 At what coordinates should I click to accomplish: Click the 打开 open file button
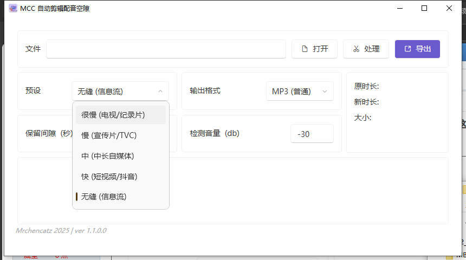(314, 49)
